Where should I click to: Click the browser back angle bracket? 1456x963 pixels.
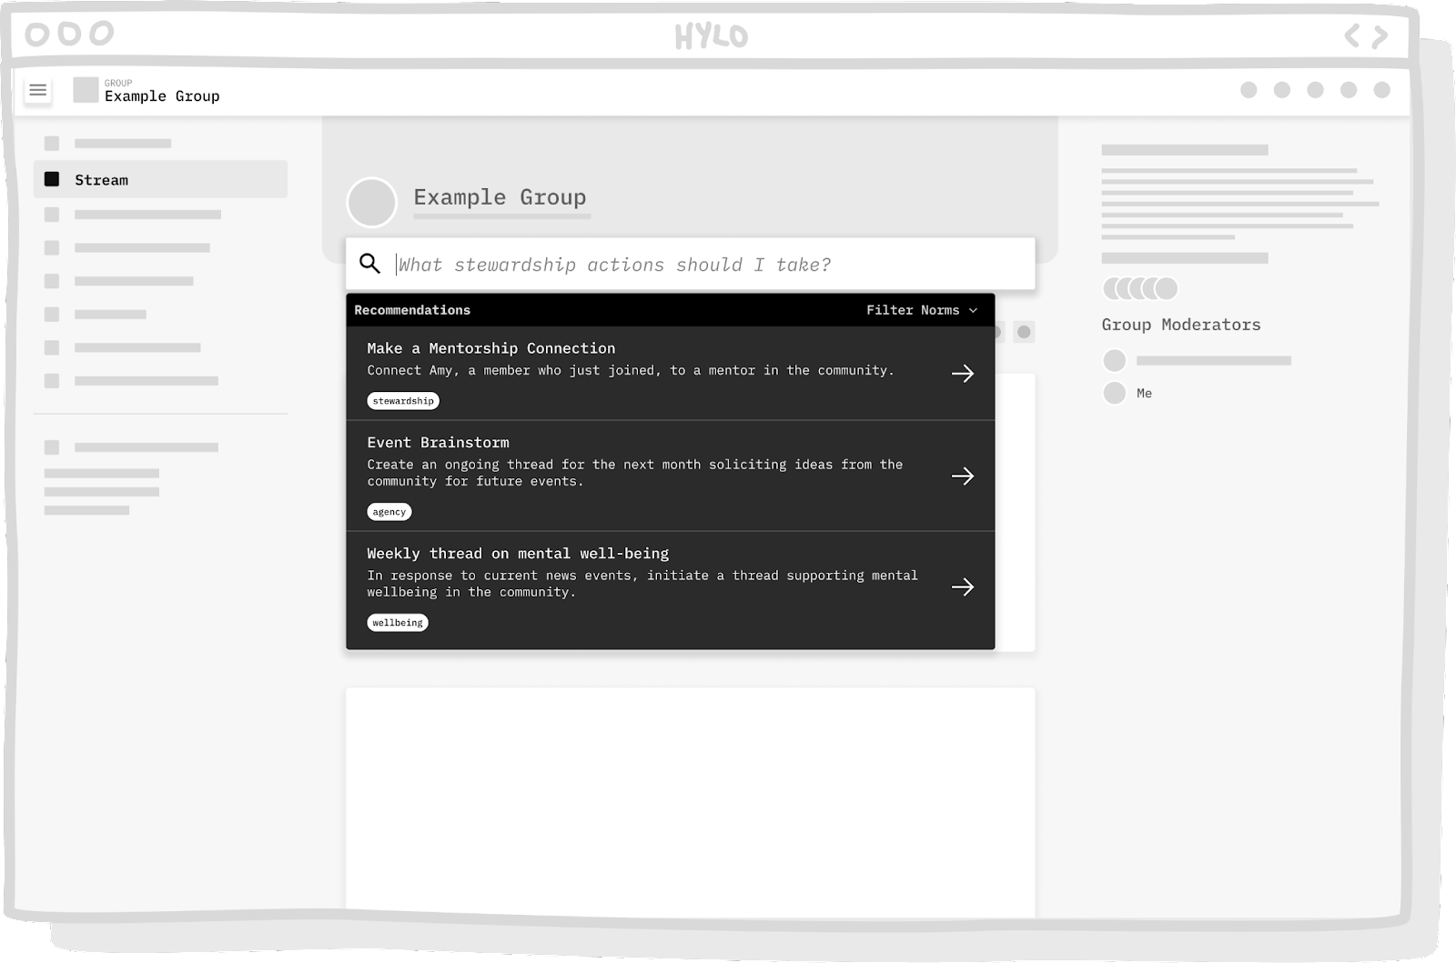pyautogui.click(x=1352, y=36)
